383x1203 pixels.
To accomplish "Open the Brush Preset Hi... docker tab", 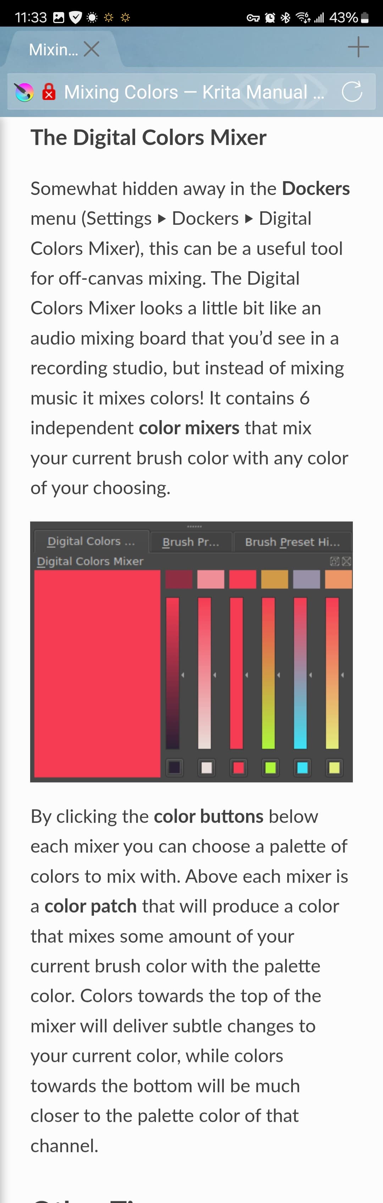I will coord(292,542).
